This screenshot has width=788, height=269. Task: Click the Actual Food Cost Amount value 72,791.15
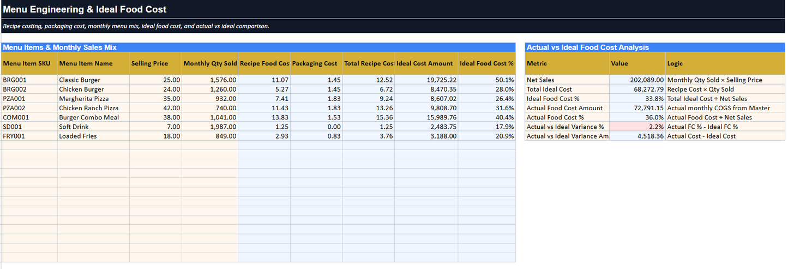[637, 107]
